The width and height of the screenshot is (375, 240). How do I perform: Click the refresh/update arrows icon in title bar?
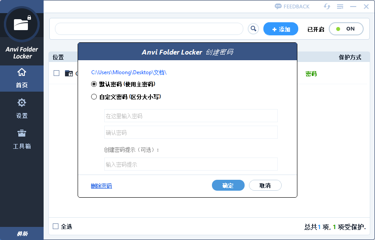pyautogui.click(x=327, y=7)
